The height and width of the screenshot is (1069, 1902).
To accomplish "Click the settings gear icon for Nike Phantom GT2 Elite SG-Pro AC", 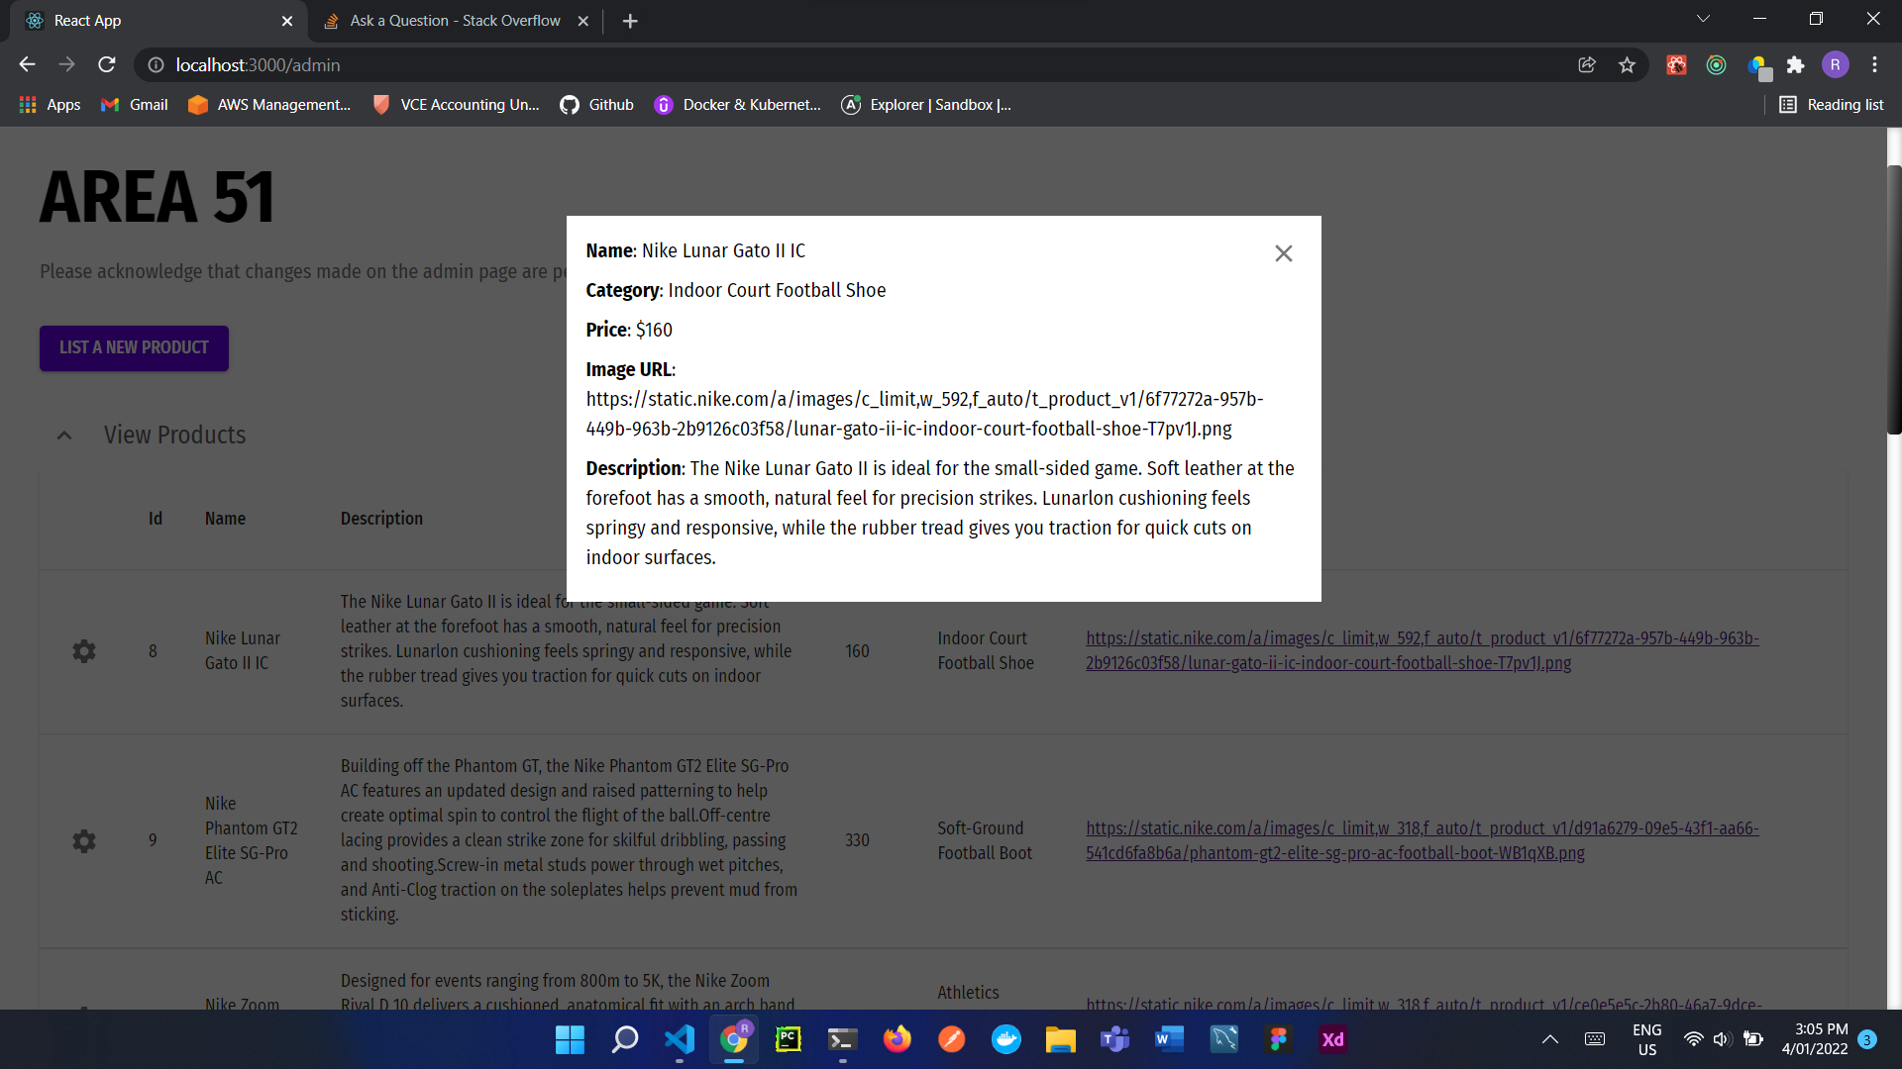I will click(83, 840).
